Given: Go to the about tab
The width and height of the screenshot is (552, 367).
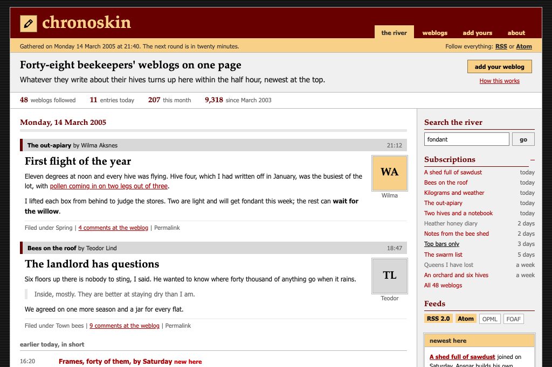Looking at the screenshot, I should (x=516, y=33).
